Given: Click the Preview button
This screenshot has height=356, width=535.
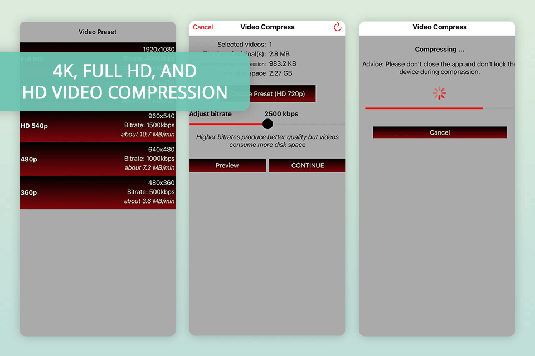Looking at the screenshot, I should tap(227, 165).
